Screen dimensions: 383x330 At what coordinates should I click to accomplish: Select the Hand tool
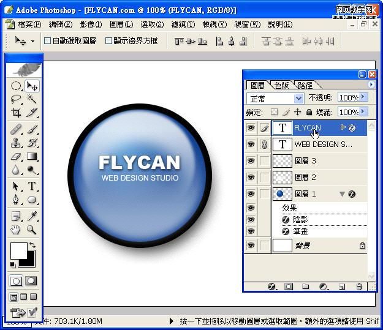click(16, 230)
